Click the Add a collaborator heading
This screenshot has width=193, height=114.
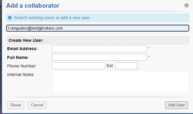coord(33,6)
